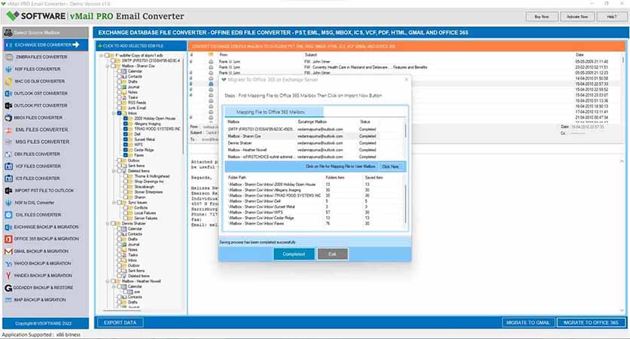Select the Thorne & Hollingshead folder
Viewport: 630px width, 339px height.
(152, 176)
